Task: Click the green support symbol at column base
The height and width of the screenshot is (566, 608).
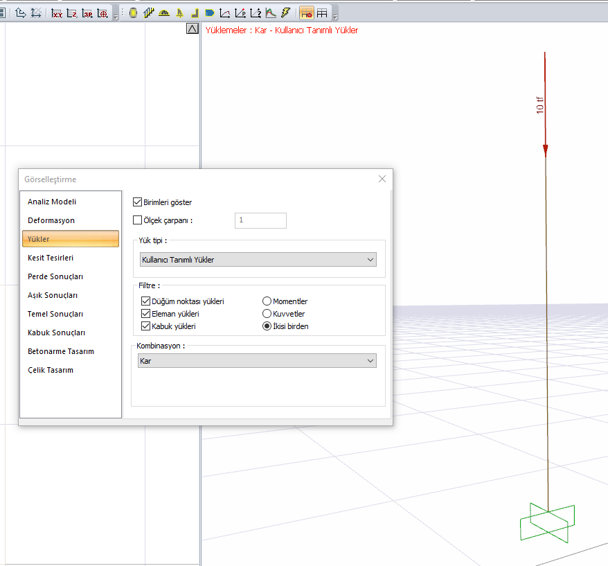Action: [x=548, y=523]
